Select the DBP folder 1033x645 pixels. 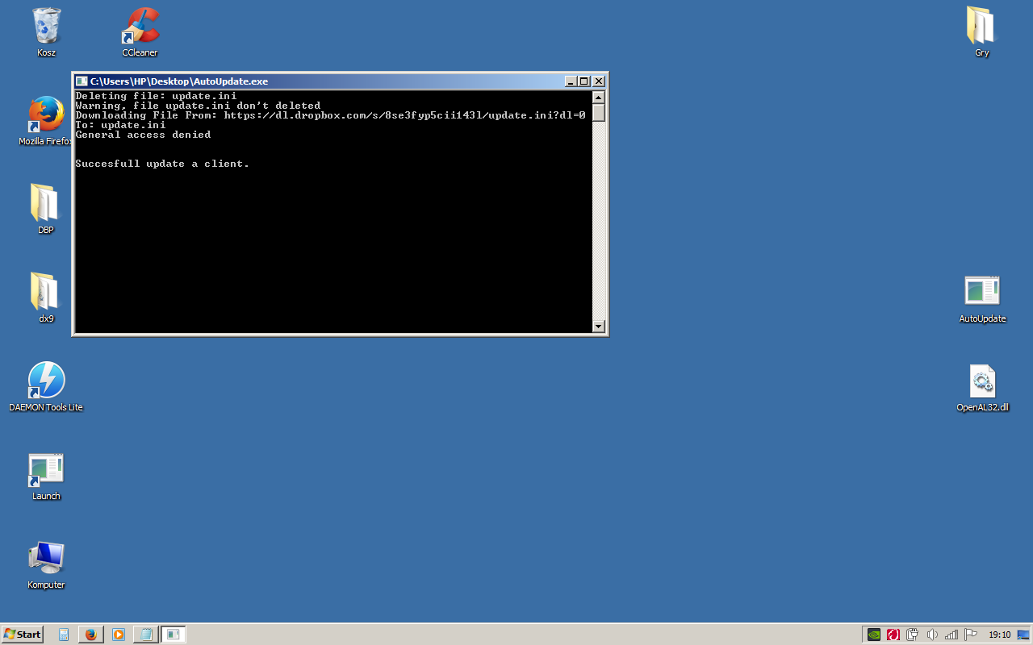46,204
